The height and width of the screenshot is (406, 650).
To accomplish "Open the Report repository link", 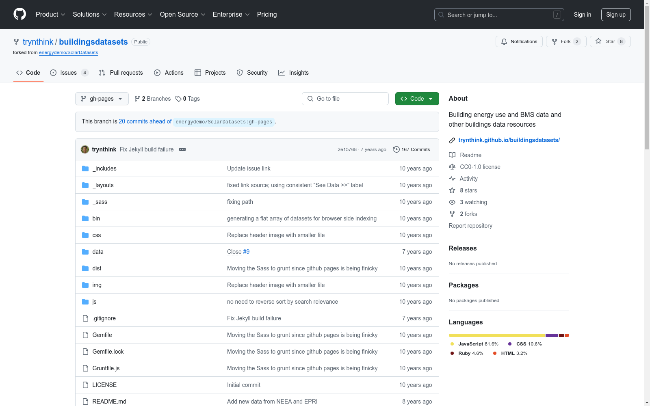I will (470, 226).
